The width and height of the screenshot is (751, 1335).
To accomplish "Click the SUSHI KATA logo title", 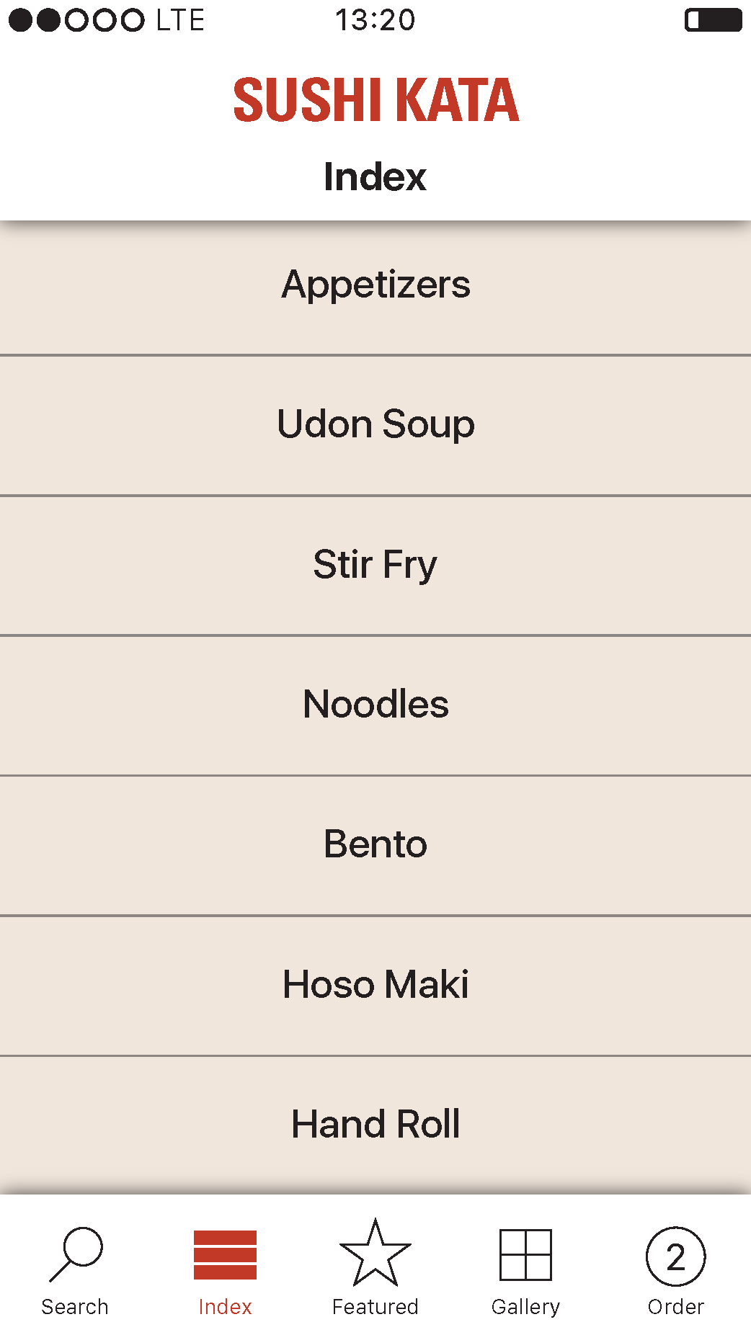I will [375, 99].
